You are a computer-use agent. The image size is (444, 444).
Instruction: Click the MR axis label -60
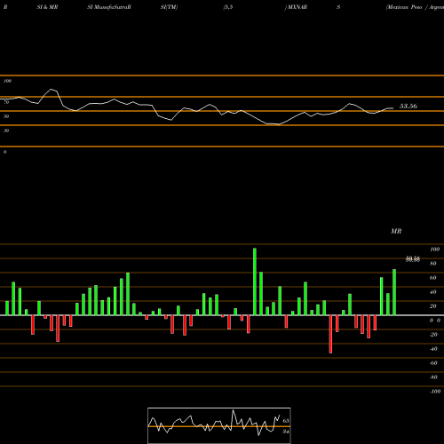tap(433, 363)
